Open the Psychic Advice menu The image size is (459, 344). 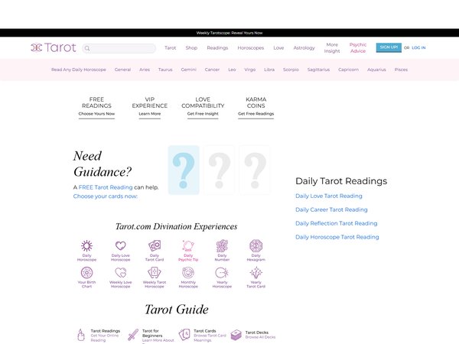click(358, 47)
